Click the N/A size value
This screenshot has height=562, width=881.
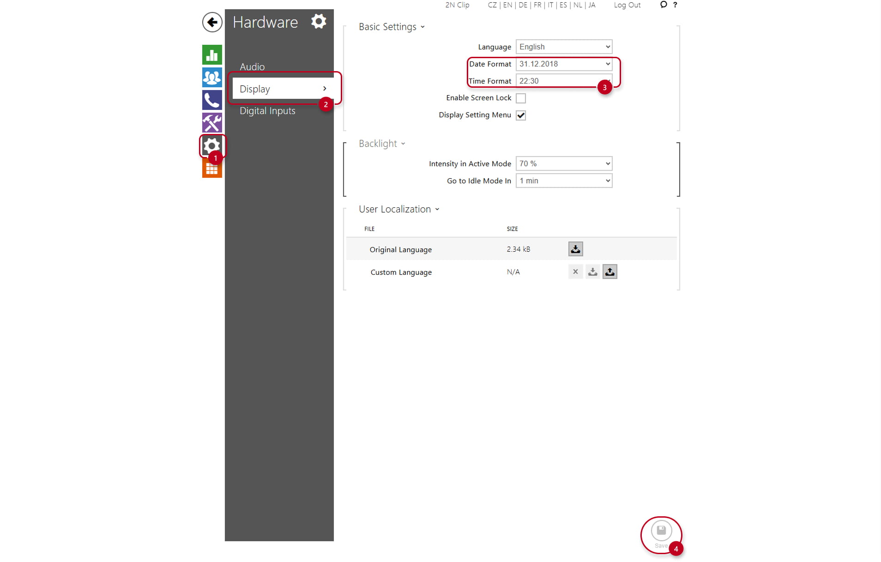[x=513, y=272]
